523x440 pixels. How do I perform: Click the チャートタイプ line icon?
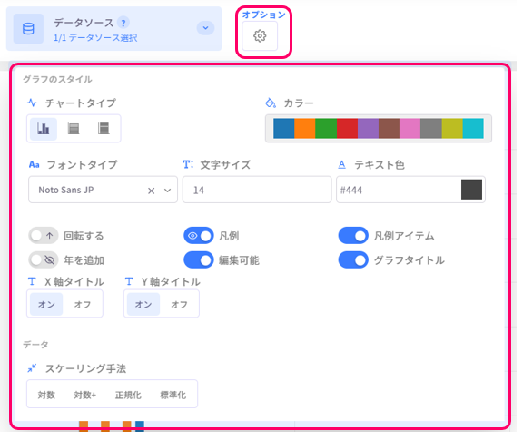coord(32,103)
